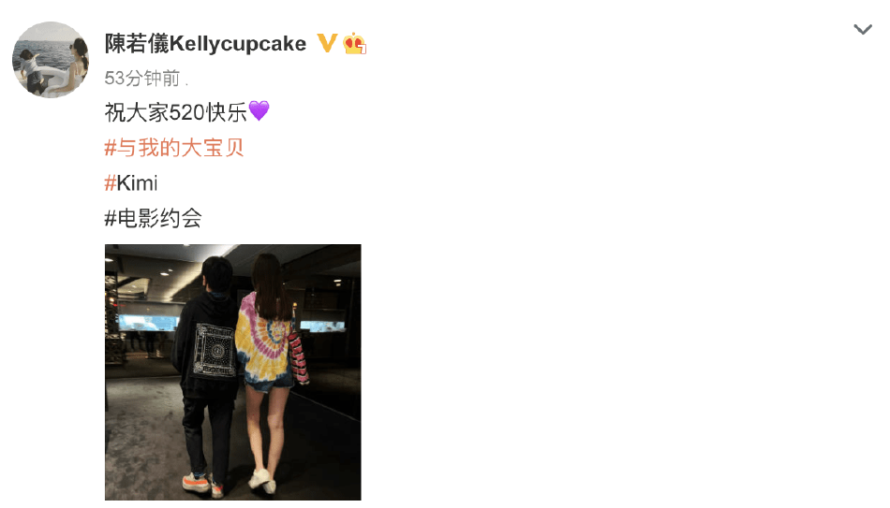Click the 祝大家520快乐 post text

[175, 112]
